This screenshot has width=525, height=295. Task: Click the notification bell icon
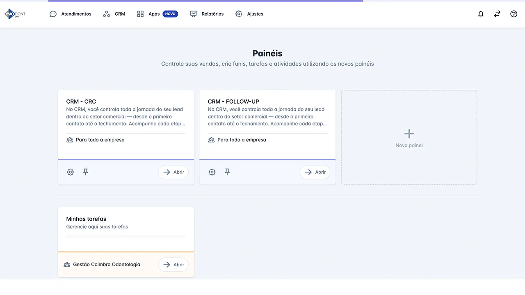[481, 14]
